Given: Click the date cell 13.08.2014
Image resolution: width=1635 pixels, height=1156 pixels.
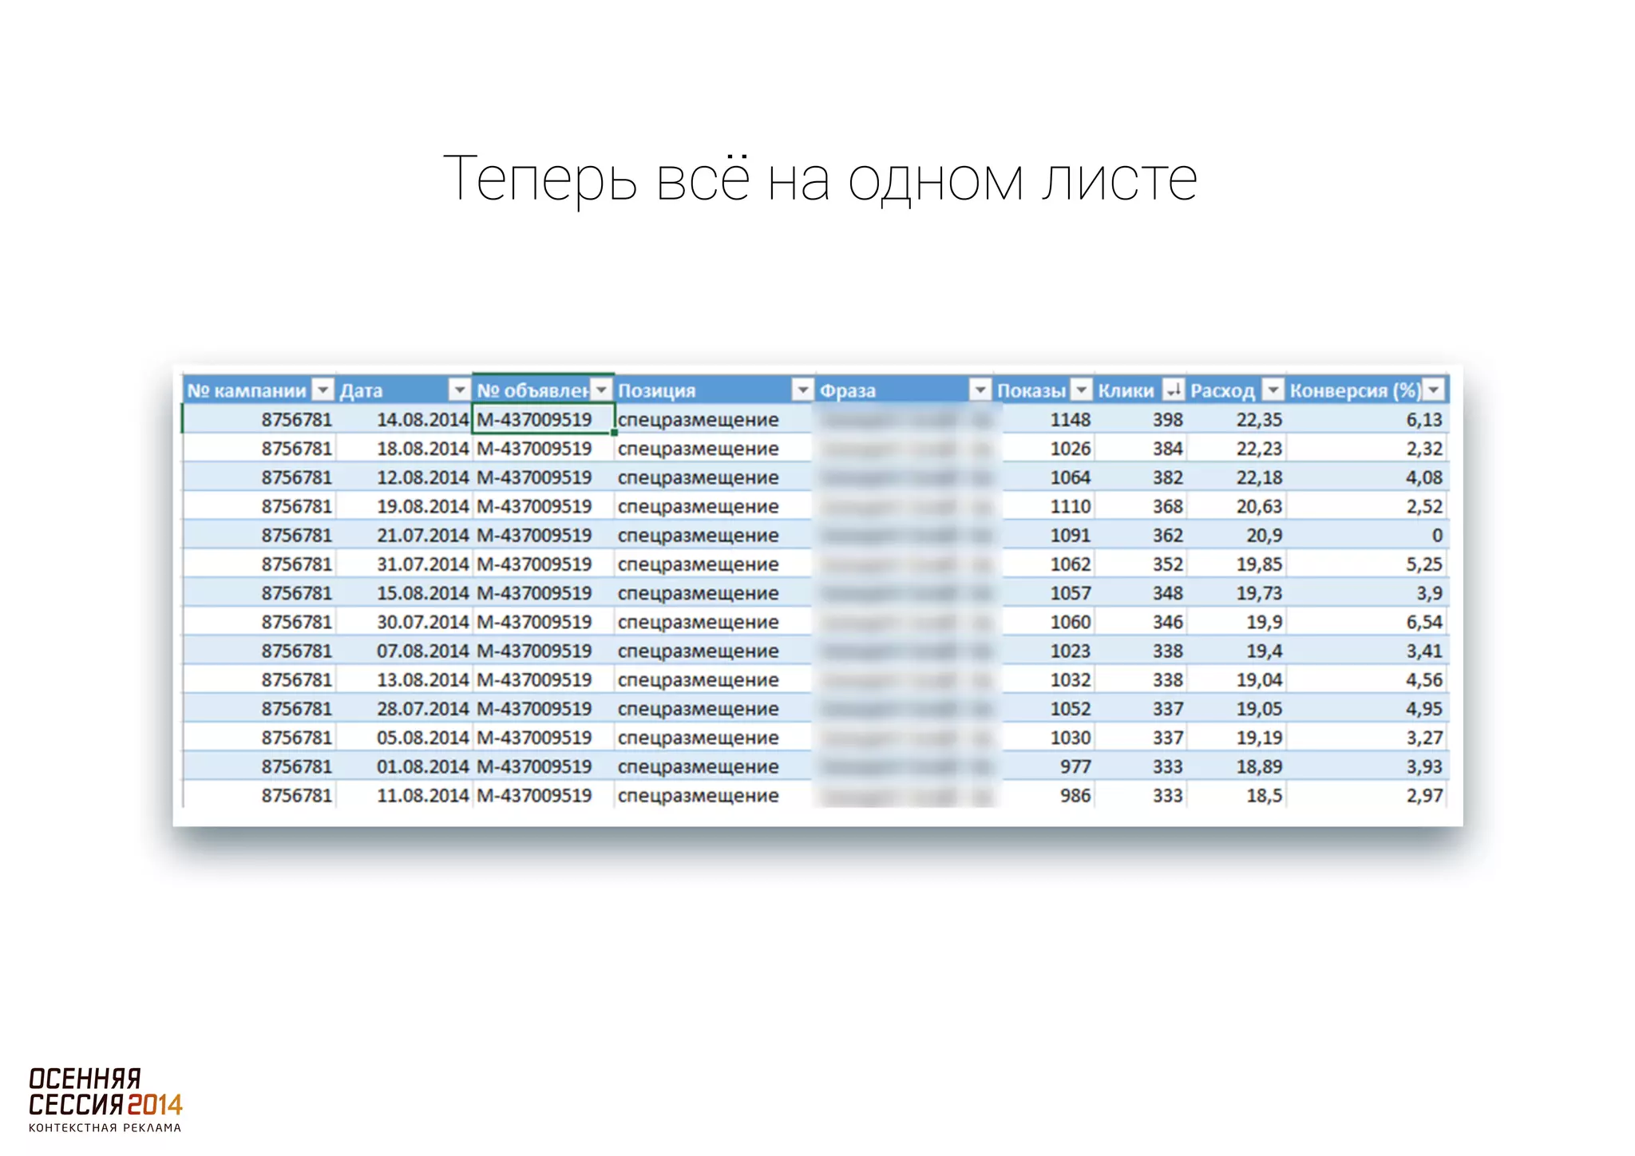Looking at the screenshot, I should (404, 679).
